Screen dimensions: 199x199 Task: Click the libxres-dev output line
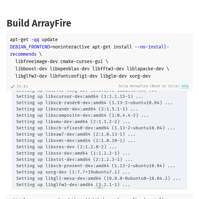pos(67,147)
